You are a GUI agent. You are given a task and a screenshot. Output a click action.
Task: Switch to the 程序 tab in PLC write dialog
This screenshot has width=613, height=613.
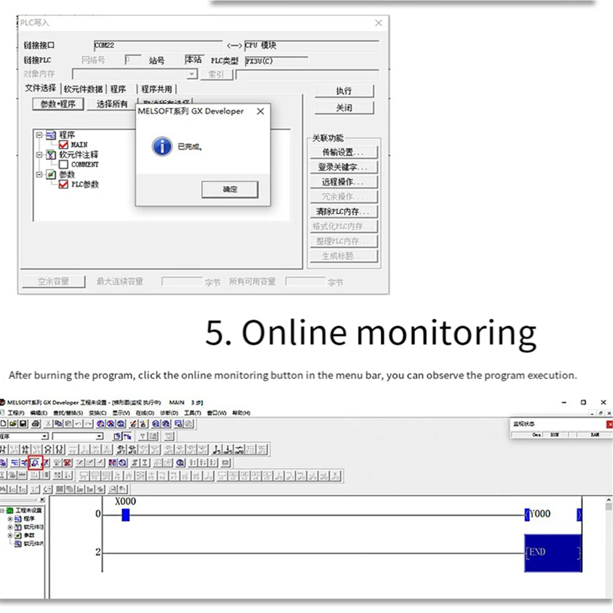point(119,89)
